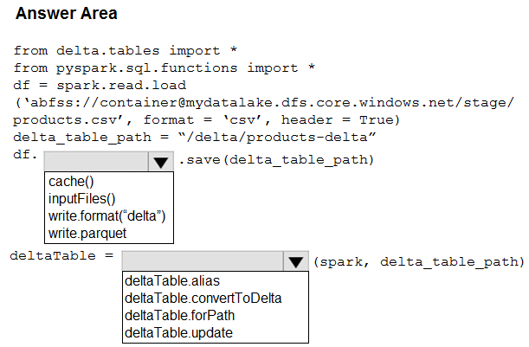The image size is (529, 347).
Task: Select deltaTable.convertToDelta from the list
Action: 203,298
